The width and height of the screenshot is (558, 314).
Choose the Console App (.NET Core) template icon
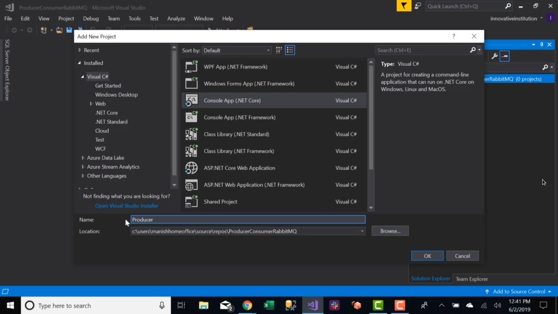tap(191, 100)
